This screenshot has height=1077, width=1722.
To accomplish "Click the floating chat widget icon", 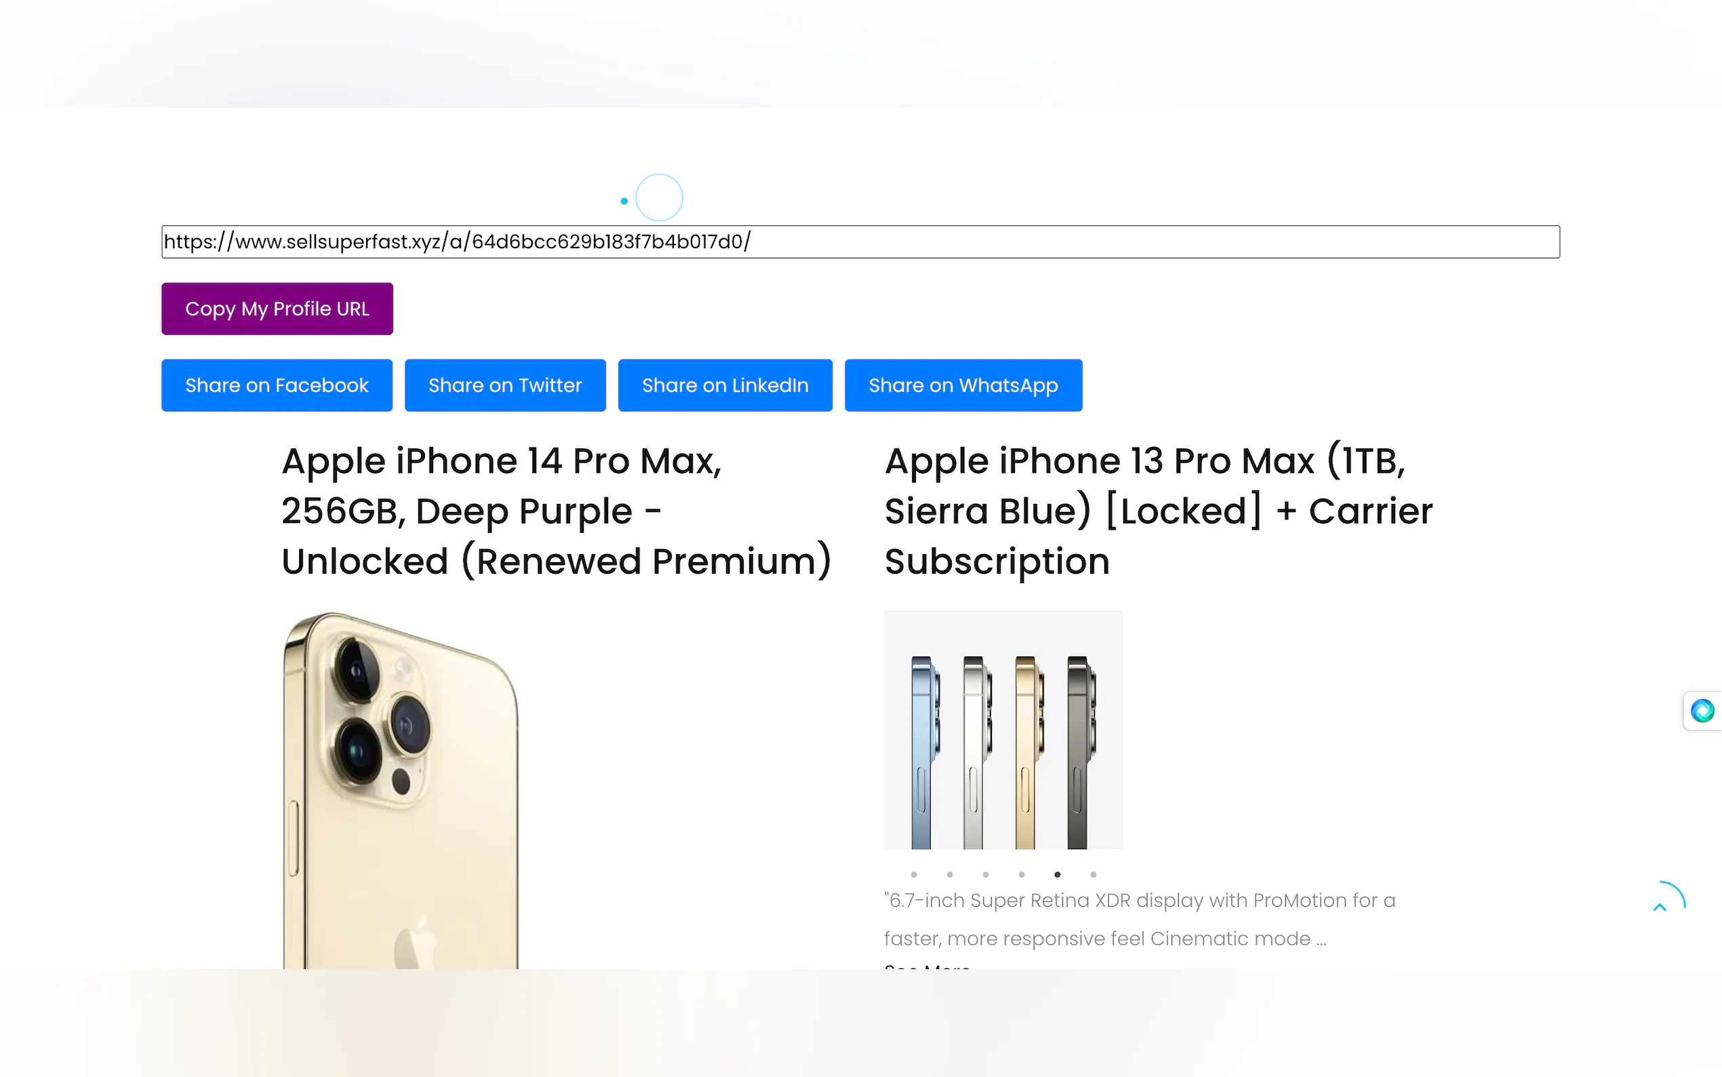I will (x=1702, y=710).
